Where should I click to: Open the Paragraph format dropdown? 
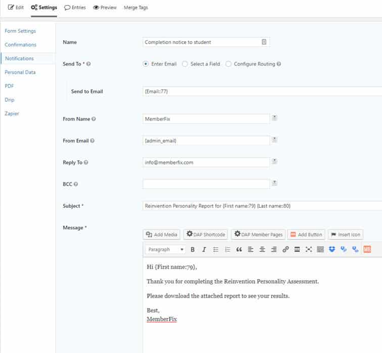[165, 250]
